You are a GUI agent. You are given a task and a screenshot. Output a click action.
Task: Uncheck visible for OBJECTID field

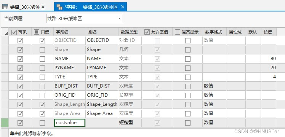click(20, 40)
